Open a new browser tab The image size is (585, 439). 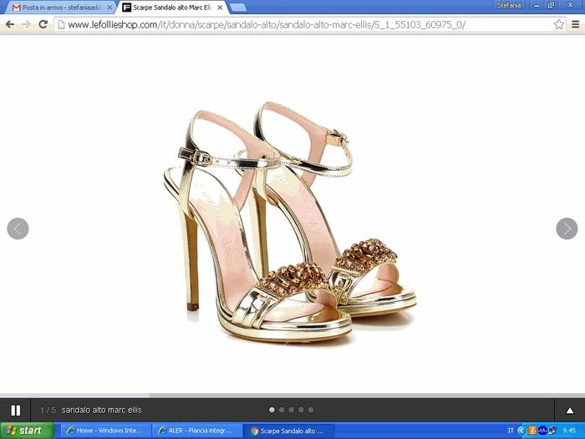(x=238, y=8)
